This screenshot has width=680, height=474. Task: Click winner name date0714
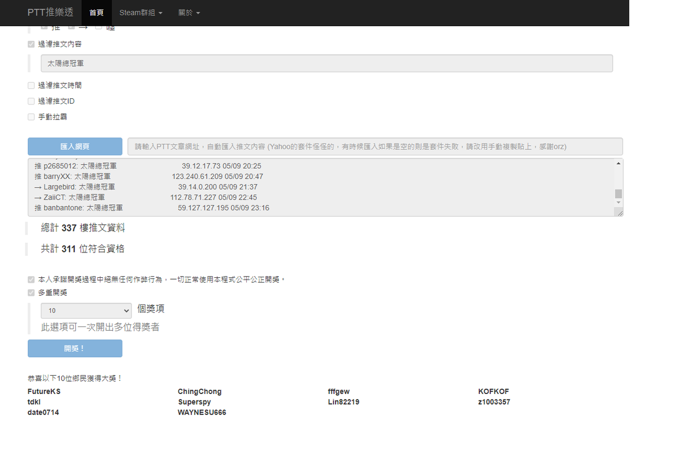click(x=43, y=412)
